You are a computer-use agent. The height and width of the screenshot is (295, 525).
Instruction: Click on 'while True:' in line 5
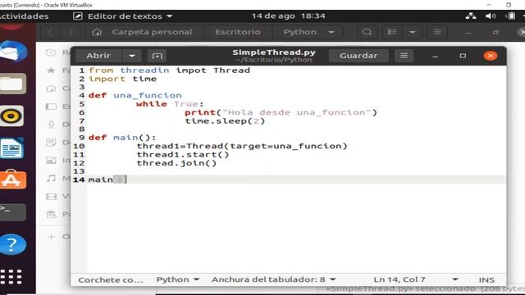click(x=170, y=104)
